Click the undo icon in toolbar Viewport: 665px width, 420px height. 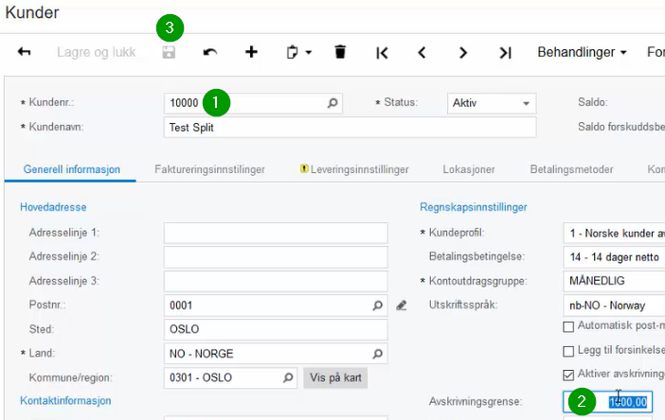pos(209,53)
